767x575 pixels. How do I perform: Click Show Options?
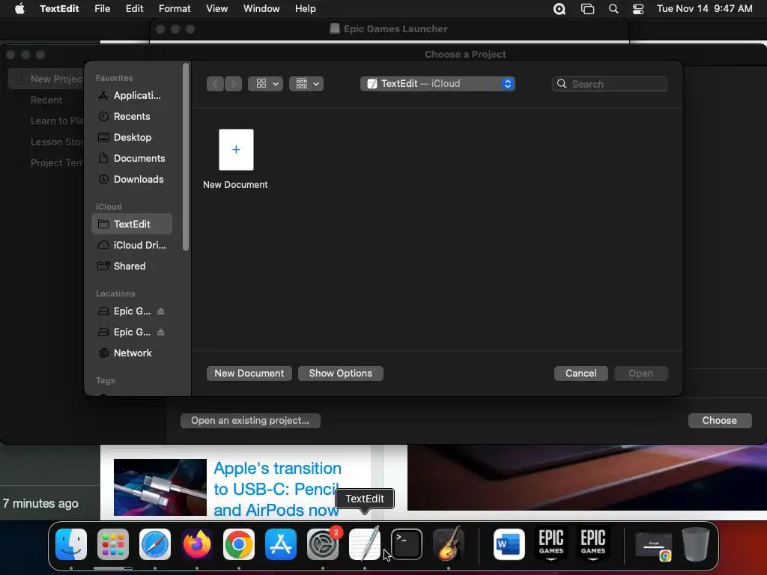click(x=341, y=373)
